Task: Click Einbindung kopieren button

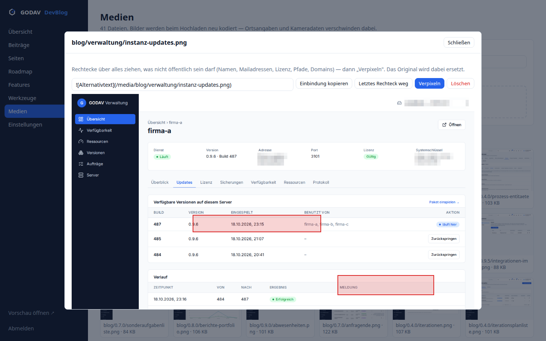Action: point(324,83)
